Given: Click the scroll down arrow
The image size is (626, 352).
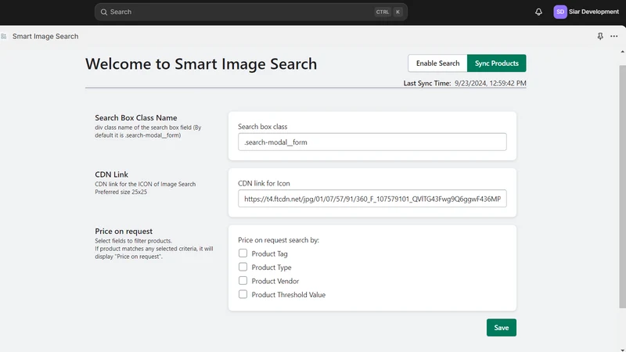Looking at the screenshot, I should pos(622,350).
